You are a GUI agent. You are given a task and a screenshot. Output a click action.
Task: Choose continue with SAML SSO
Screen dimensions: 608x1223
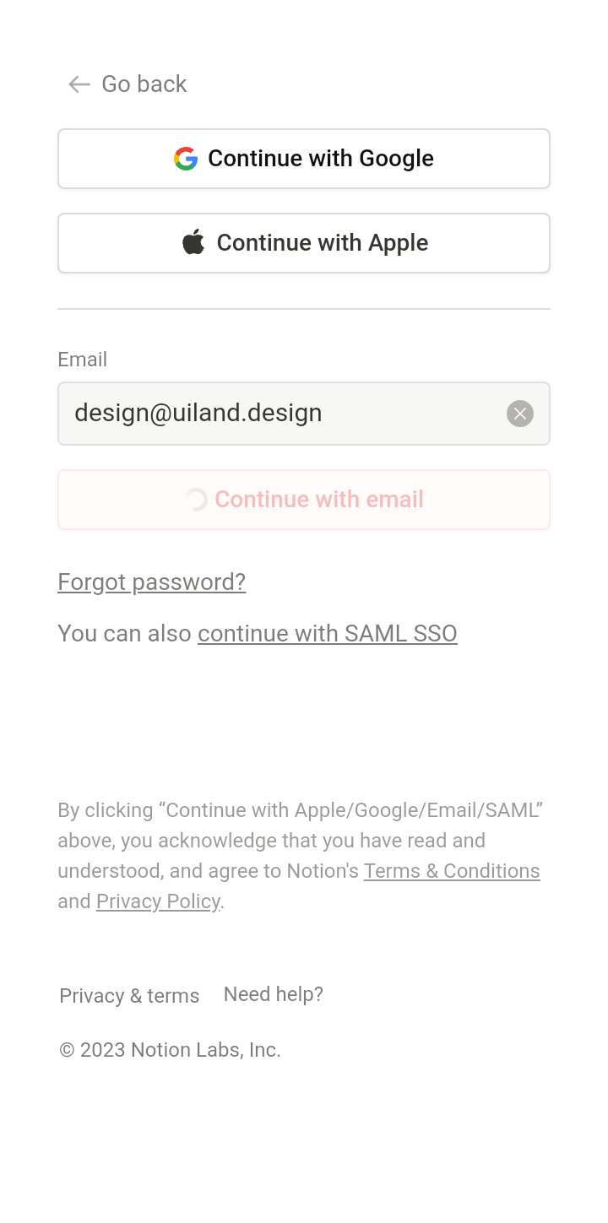(x=328, y=634)
